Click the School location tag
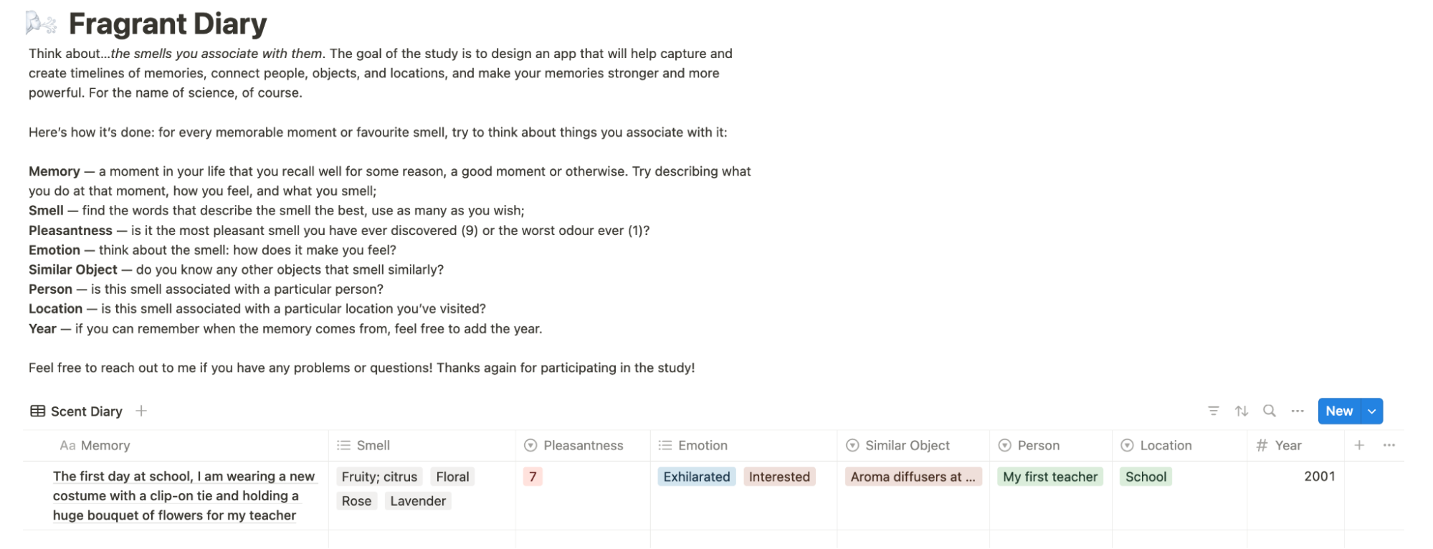The image size is (1433, 549). pyautogui.click(x=1146, y=477)
